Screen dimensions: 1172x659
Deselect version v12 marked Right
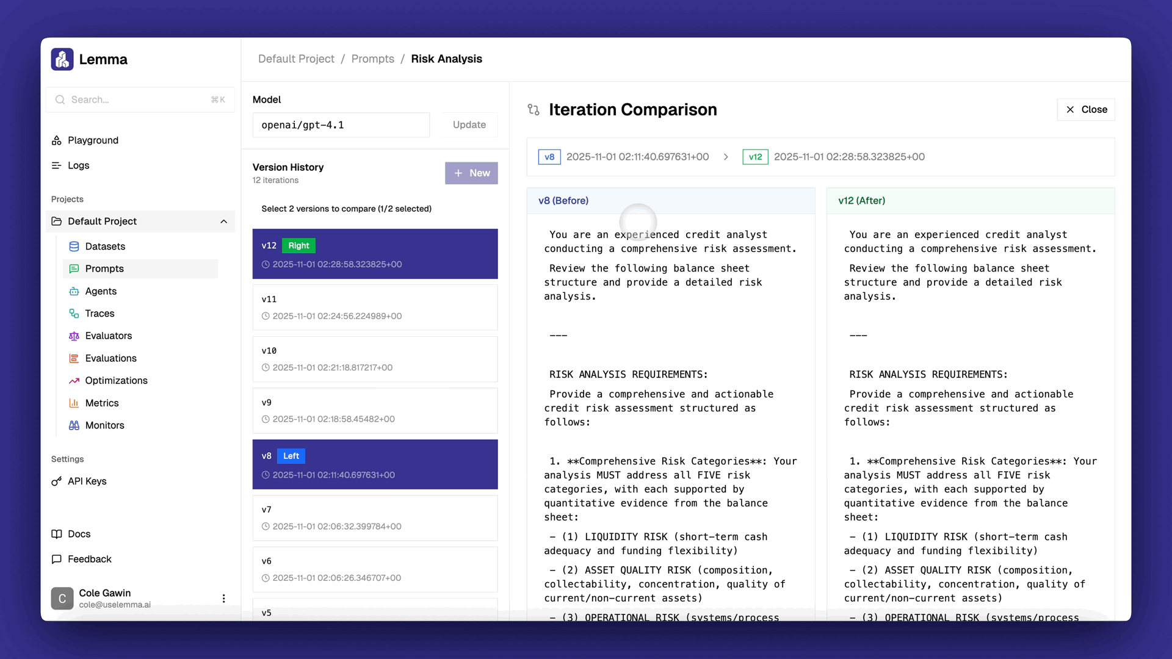click(375, 254)
